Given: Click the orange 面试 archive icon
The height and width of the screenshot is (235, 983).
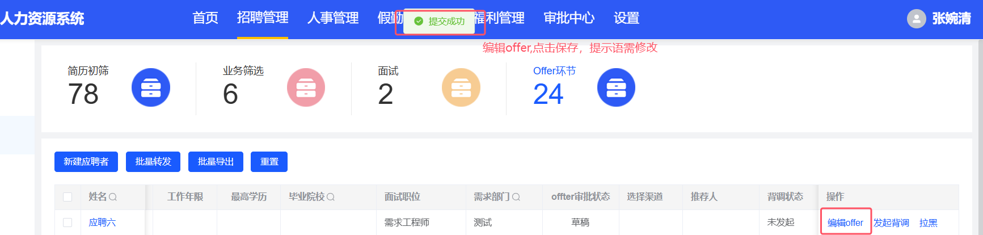Looking at the screenshot, I should [461, 87].
